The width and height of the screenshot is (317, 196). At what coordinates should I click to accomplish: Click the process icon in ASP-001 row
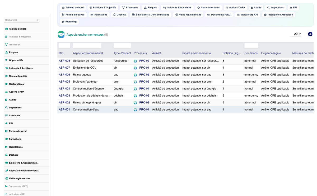tap(135, 110)
